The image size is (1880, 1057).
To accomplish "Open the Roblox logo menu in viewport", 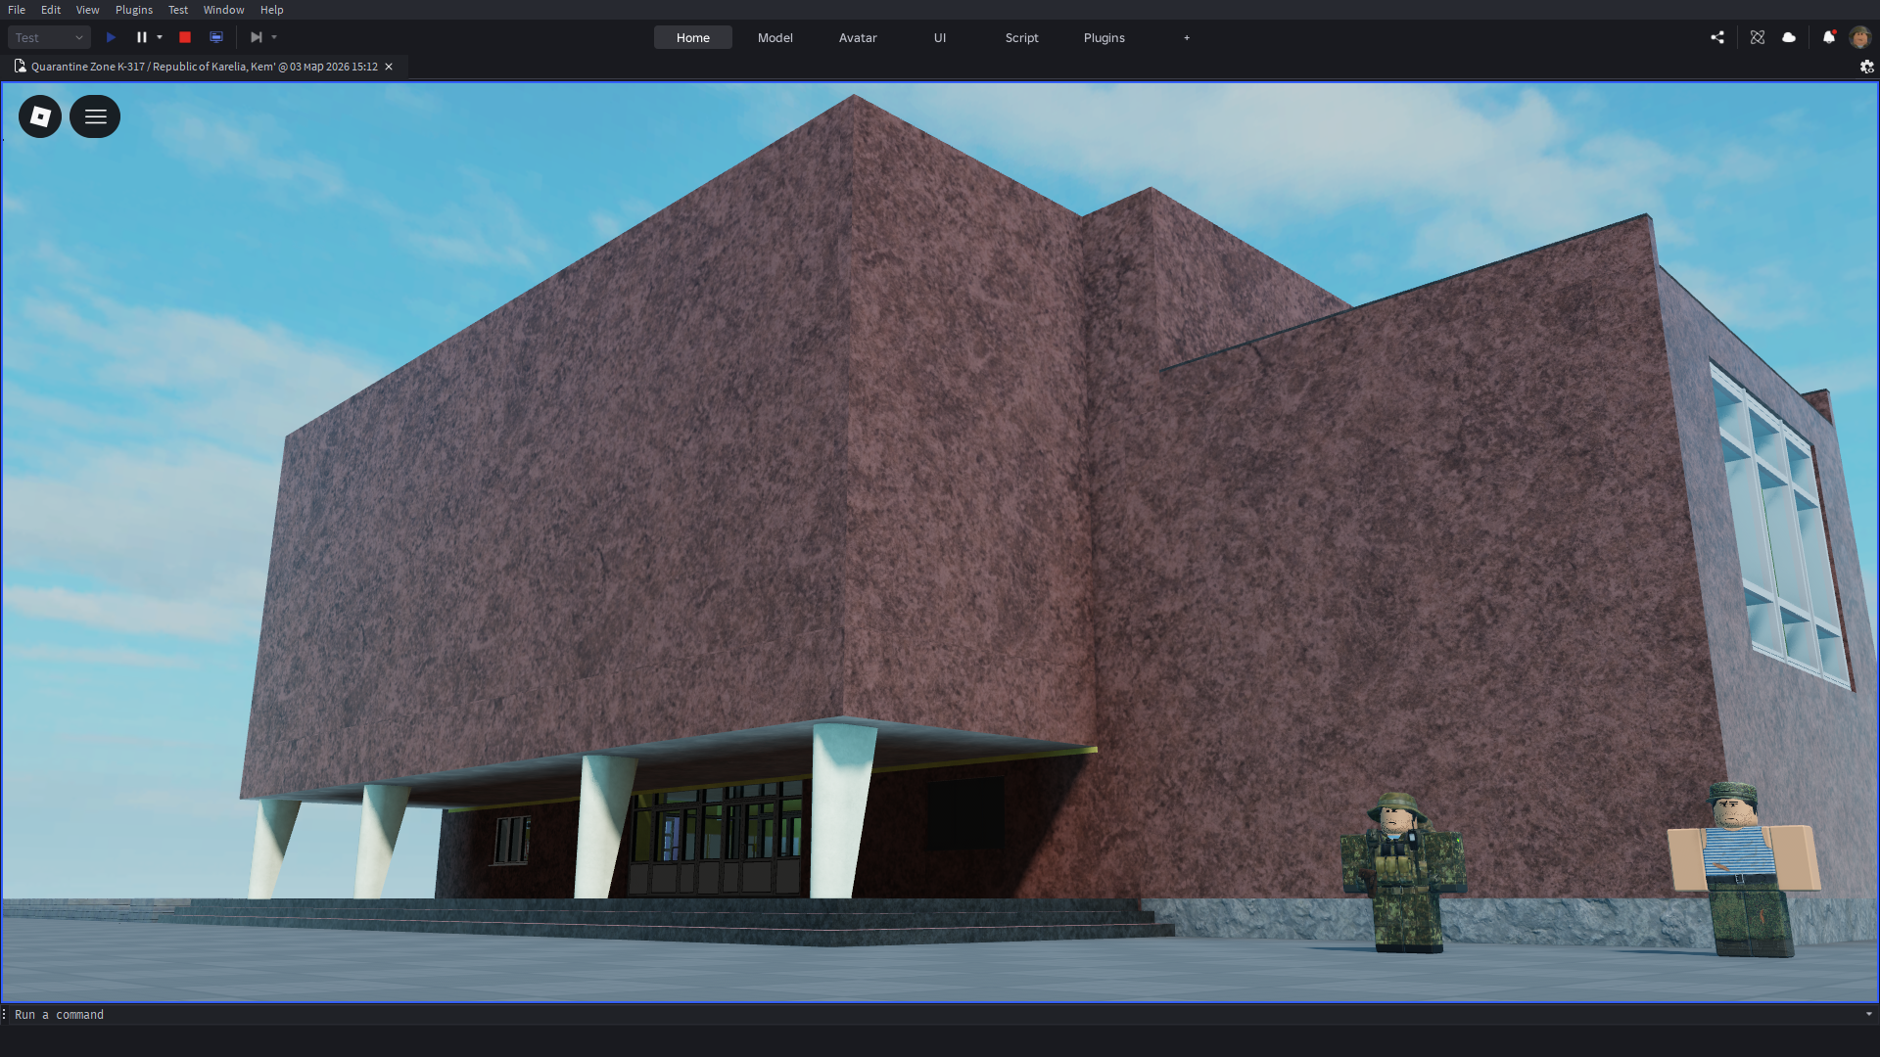I will (x=40, y=116).
